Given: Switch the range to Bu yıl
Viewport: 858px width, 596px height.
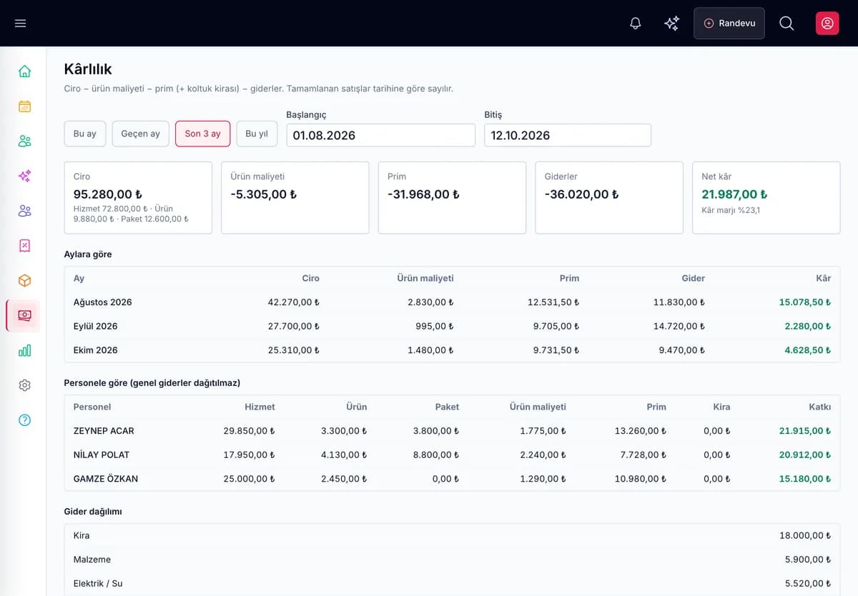Looking at the screenshot, I should [x=257, y=134].
